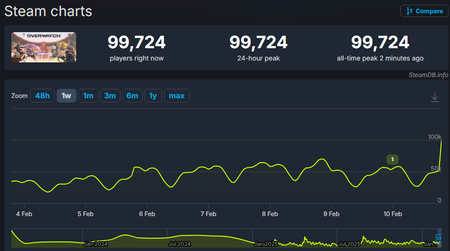Click the 4 Feb axis label
This screenshot has height=251, width=450.
[x=24, y=214]
